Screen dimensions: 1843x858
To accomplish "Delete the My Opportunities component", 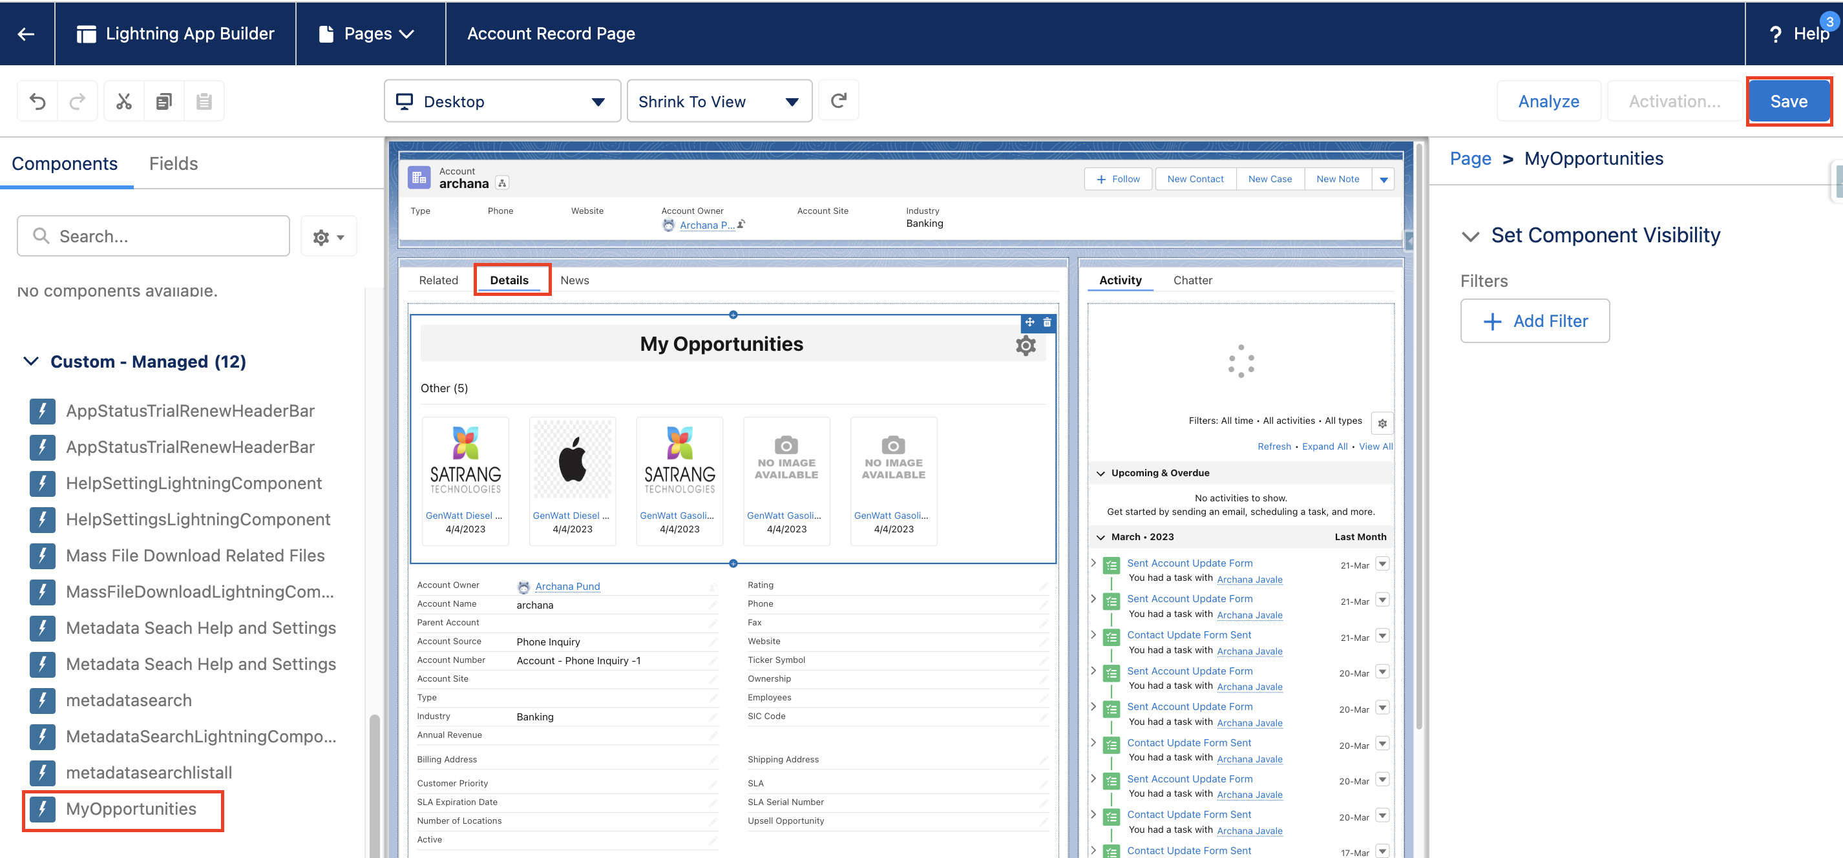I will [x=1047, y=323].
